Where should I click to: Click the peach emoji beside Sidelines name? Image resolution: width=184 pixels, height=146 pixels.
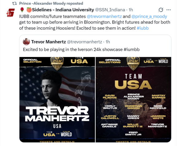point(29,10)
